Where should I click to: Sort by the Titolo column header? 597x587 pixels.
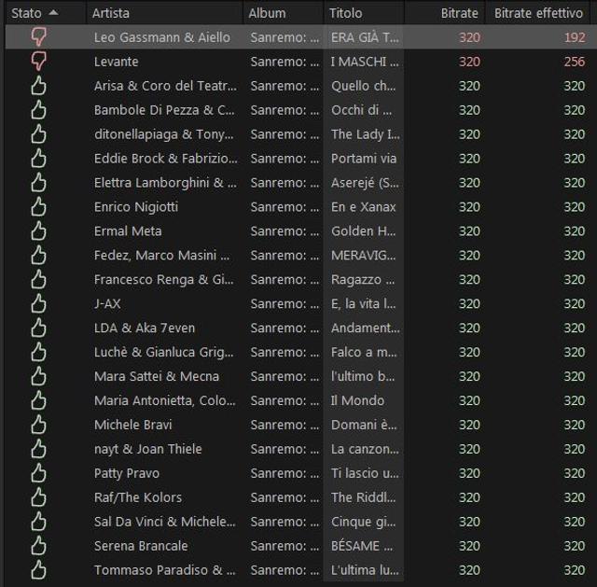click(364, 13)
